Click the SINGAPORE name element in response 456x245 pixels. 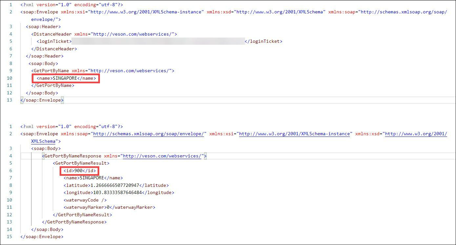(93, 178)
